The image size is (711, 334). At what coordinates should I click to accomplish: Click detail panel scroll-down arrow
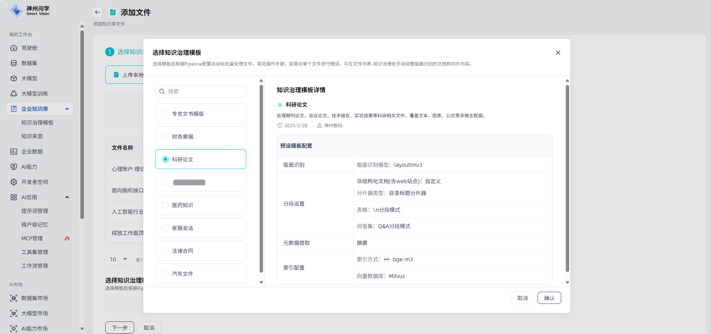pyautogui.click(x=567, y=282)
